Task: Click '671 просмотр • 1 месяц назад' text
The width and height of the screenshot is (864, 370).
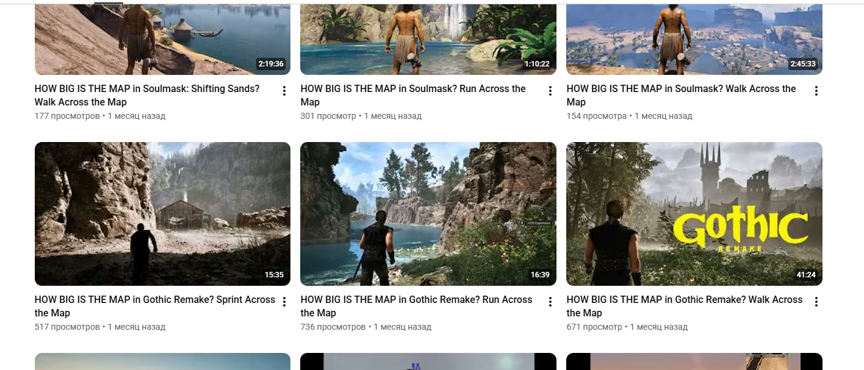Action: coord(627,327)
